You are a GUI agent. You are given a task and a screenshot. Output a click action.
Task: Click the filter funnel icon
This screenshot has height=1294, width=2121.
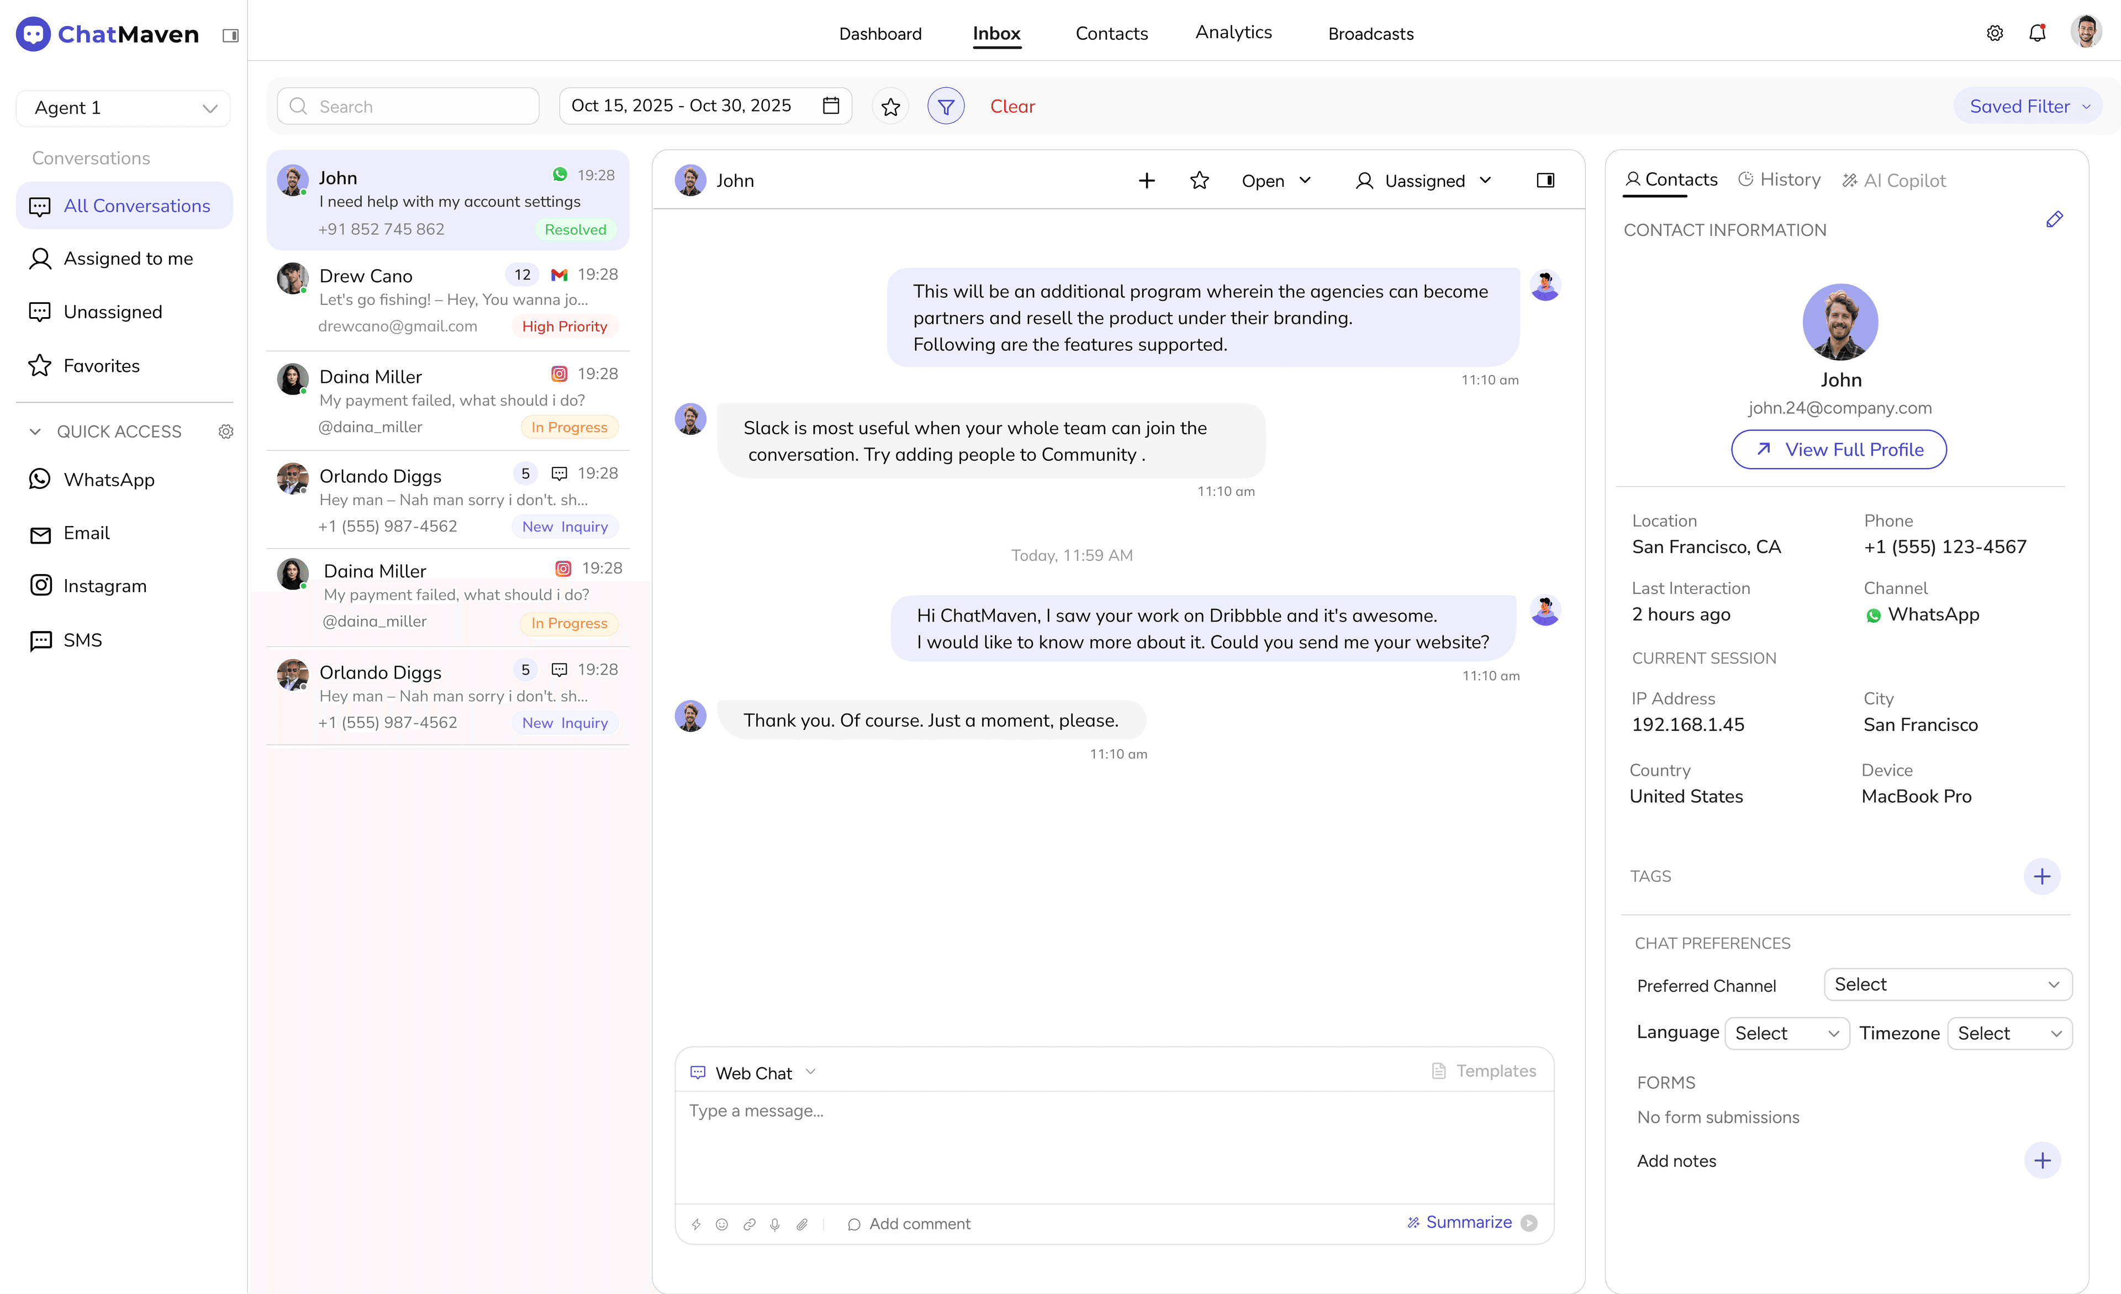pyautogui.click(x=945, y=106)
